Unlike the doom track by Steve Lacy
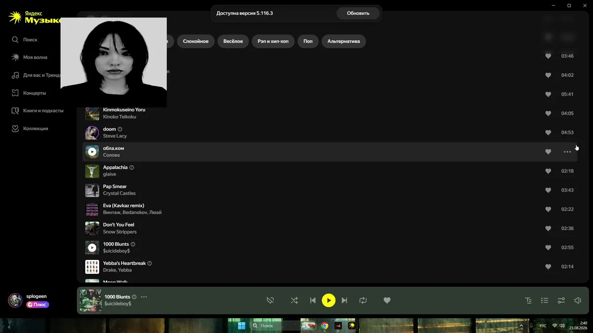Screen dimensions: 593x333 548,132
